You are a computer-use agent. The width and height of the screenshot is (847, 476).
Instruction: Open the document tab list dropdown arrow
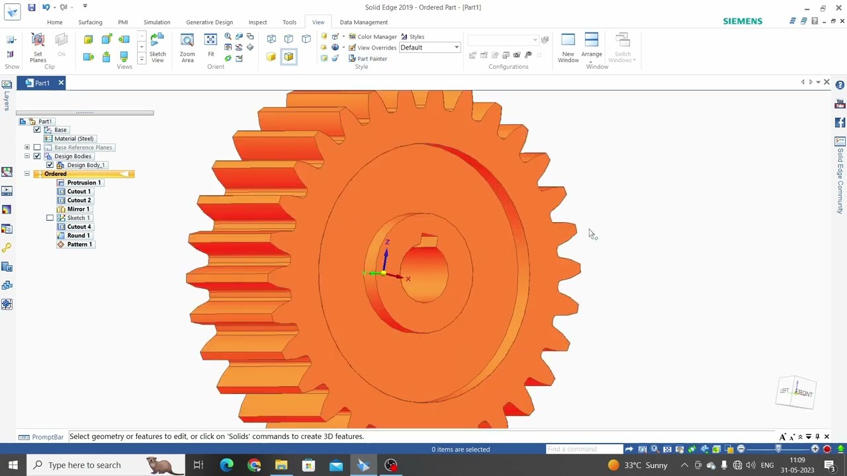(x=819, y=83)
